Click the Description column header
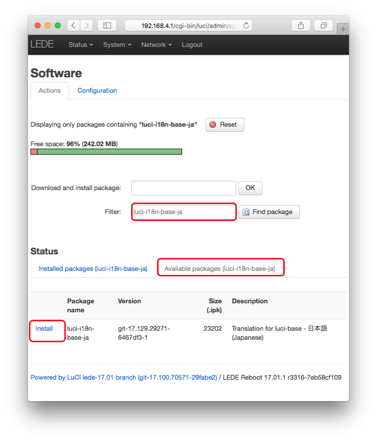Screen dimensions: 377x441 click(250, 301)
